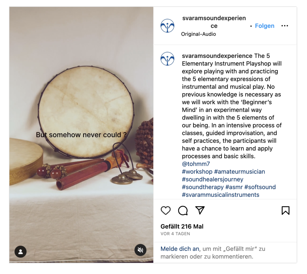Click the caption profile avatar logo

[167, 59]
